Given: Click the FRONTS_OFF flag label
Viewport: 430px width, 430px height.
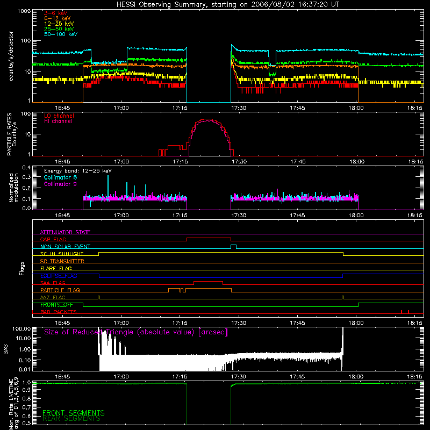Looking at the screenshot, I should 56,305.
